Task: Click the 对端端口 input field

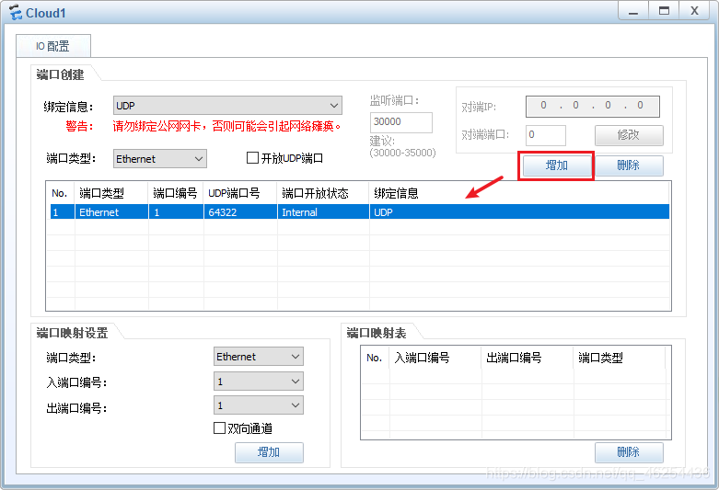Action: pos(546,135)
